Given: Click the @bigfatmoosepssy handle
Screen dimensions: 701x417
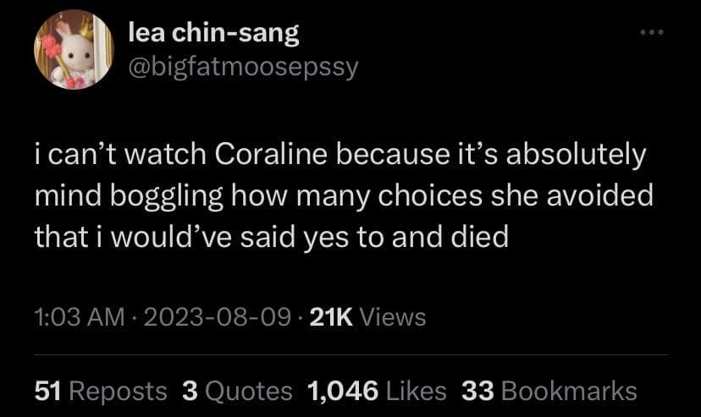Looking at the screenshot, I should (243, 67).
